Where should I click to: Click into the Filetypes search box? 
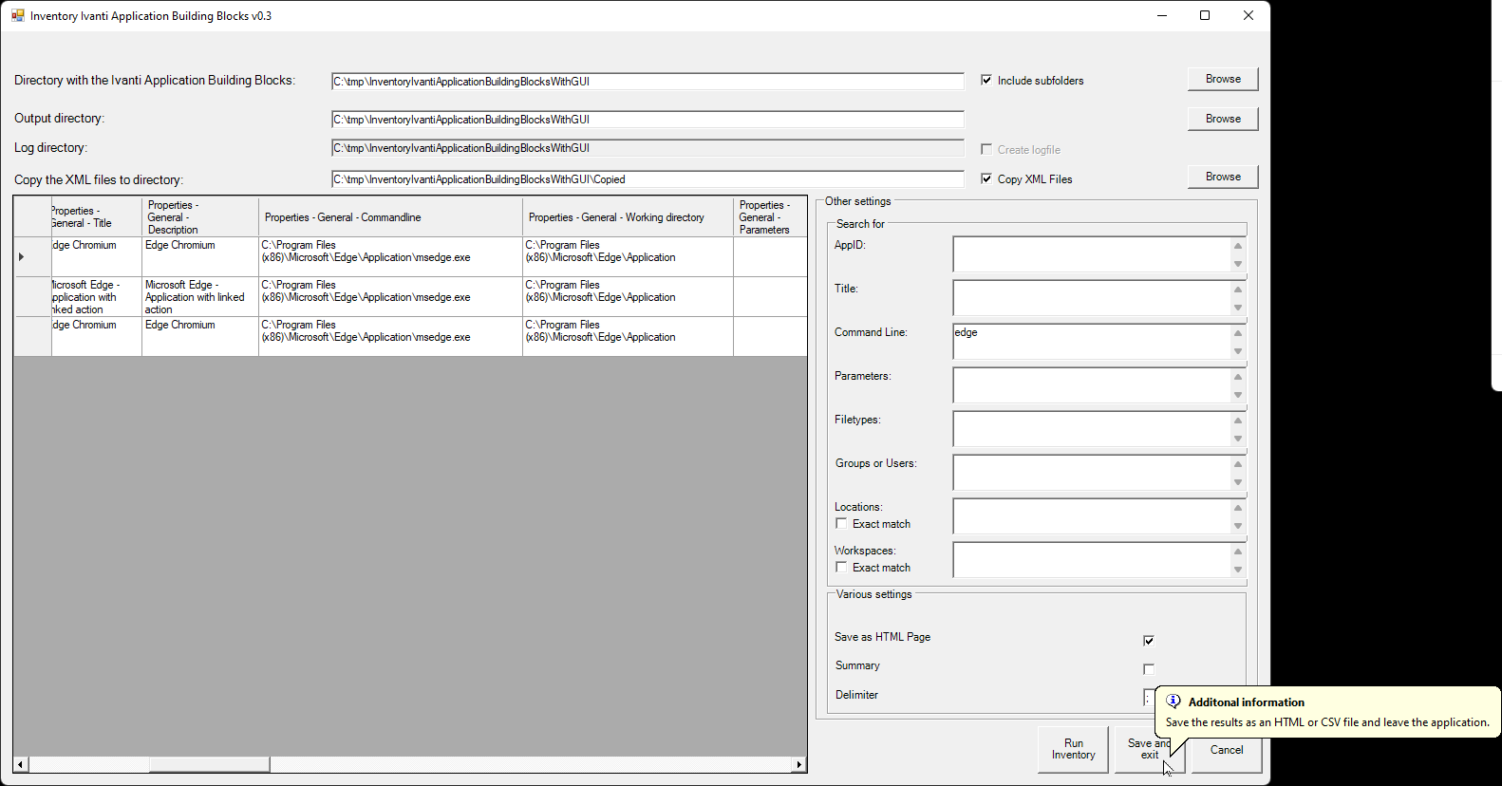pyautogui.click(x=1091, y=429)
